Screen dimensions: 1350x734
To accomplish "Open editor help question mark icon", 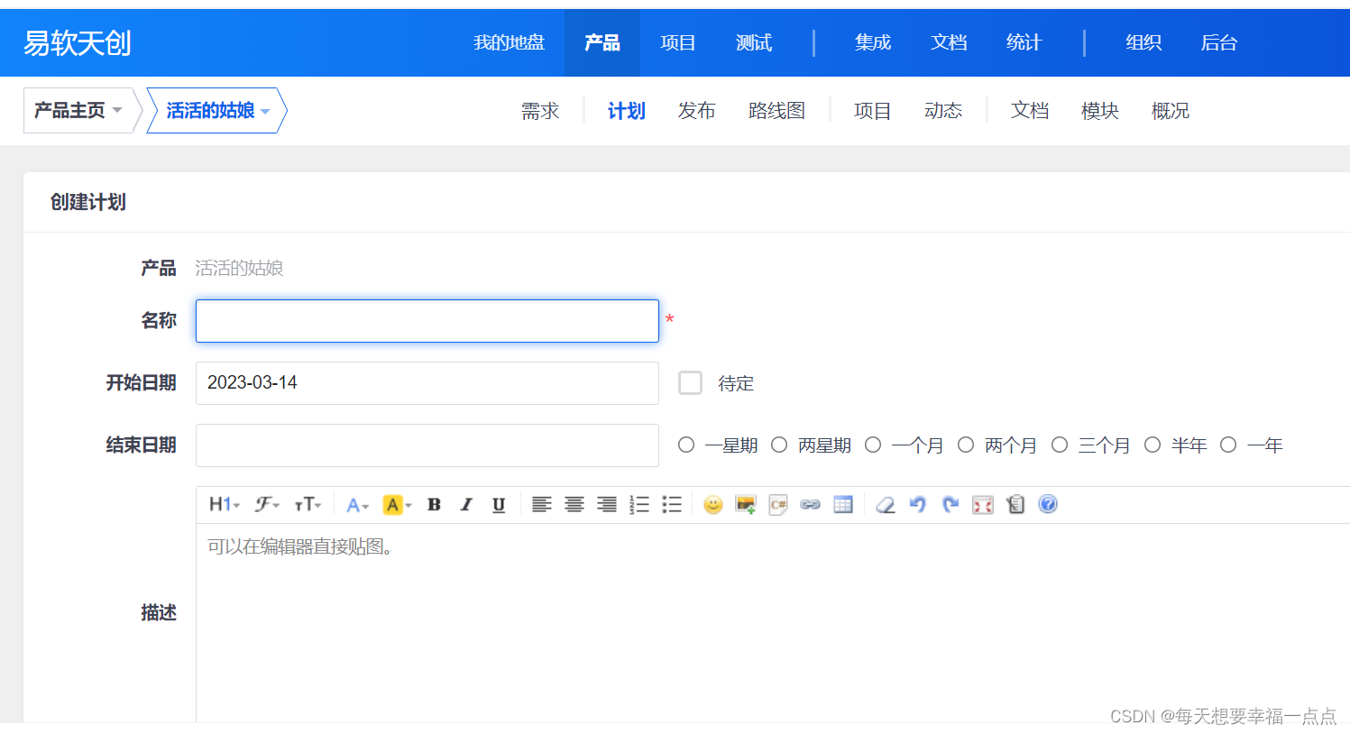I will click(1047, 504).
